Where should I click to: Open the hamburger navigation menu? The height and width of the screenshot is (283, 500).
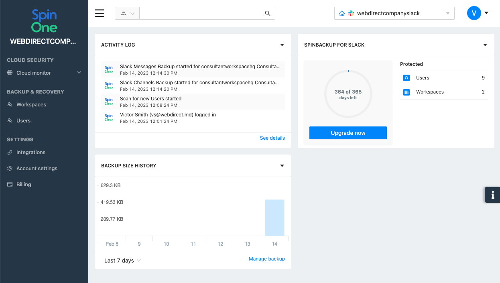(x=100, y=13)
